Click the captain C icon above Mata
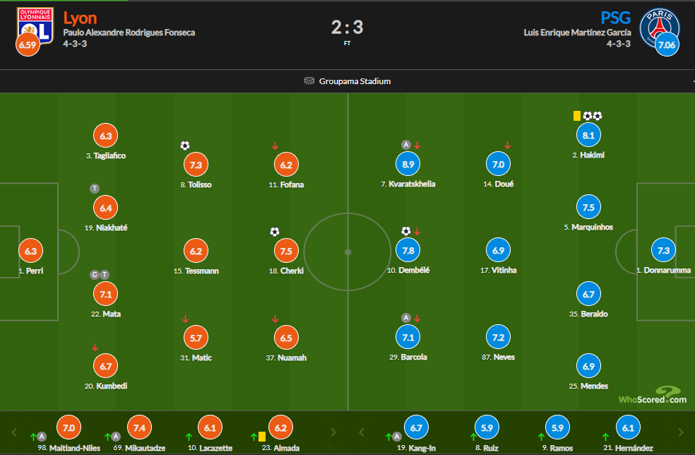This screenshot has height=455, width=695. (x=93, y=274)
